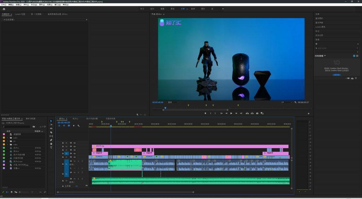Image resolution: width=362 pixels, height=199 pixels.
Task: Select the Type (T) tool
Action: click(51, 147)
